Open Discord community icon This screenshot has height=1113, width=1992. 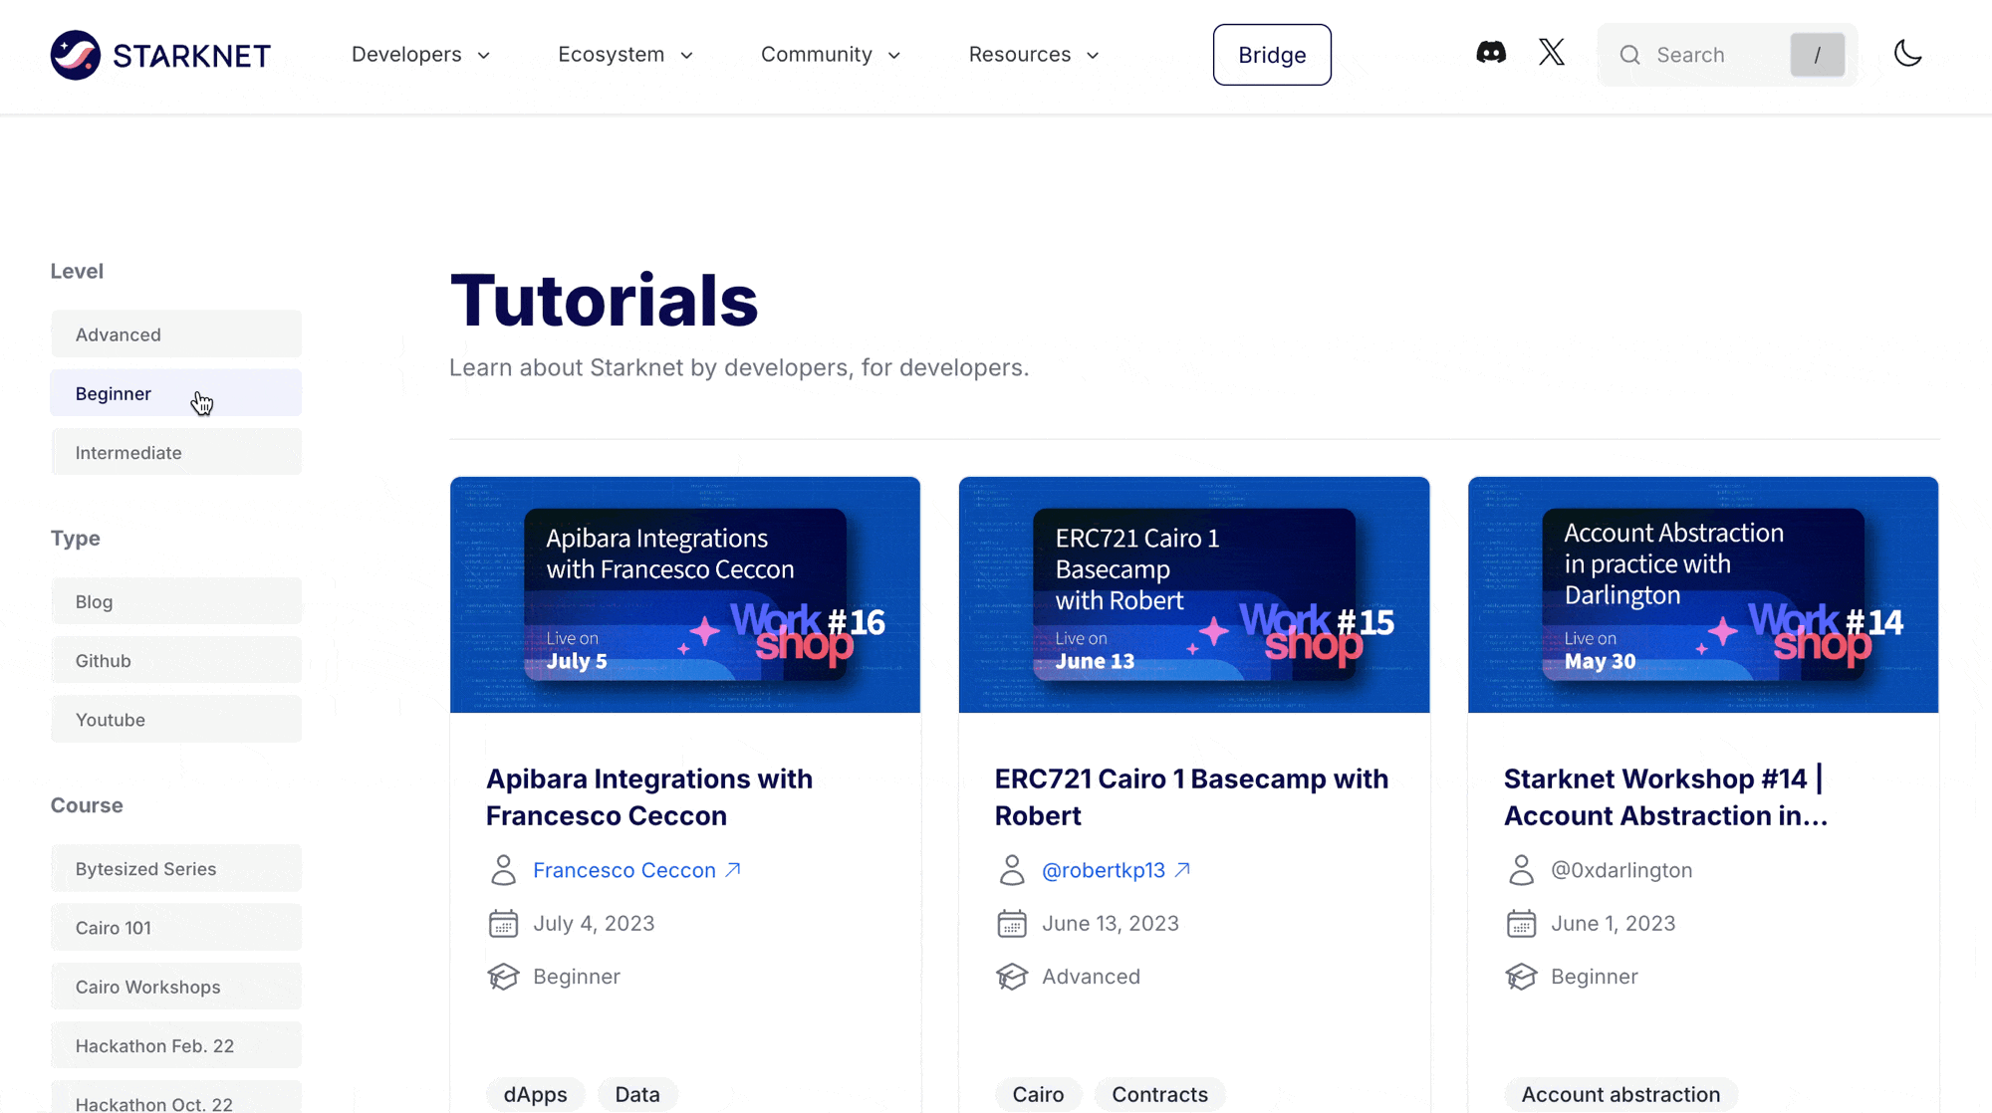pyautogui.click(x=1491, y=54)
